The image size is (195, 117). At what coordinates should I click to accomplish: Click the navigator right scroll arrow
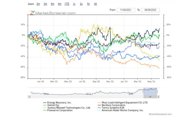pyautogui.click(x=158, y=97)
